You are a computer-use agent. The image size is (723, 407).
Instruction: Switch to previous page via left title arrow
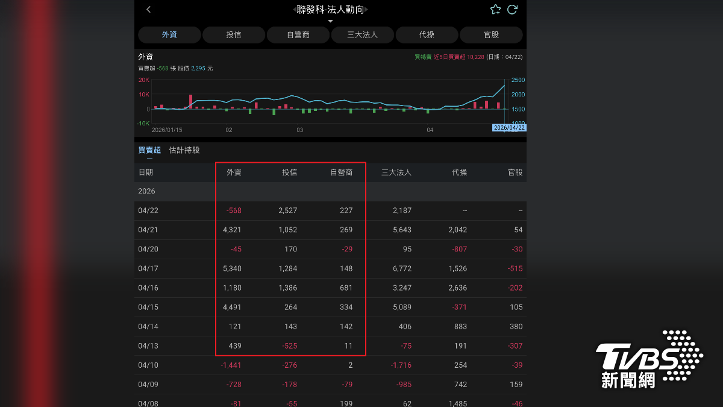(295, 10)
